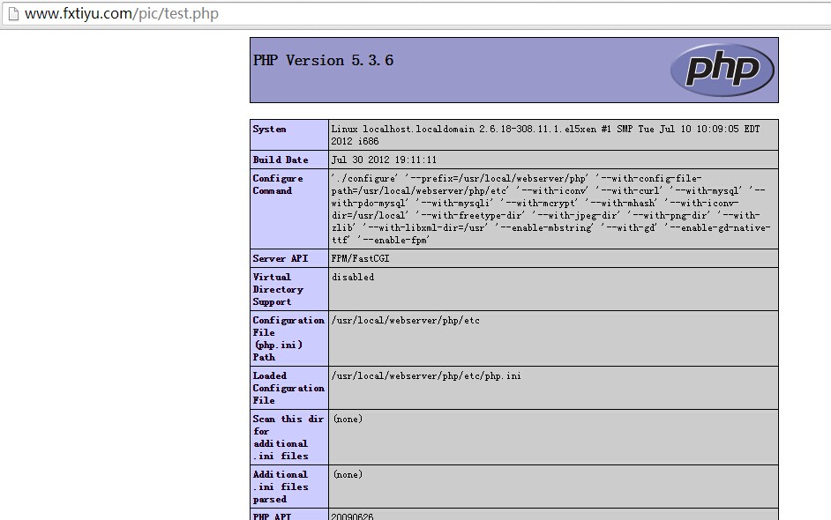
Task: Focus the address bar URL www.fxtiyu.com/pic/test.php
Action: pyautogui.click(x=122, y=14)
